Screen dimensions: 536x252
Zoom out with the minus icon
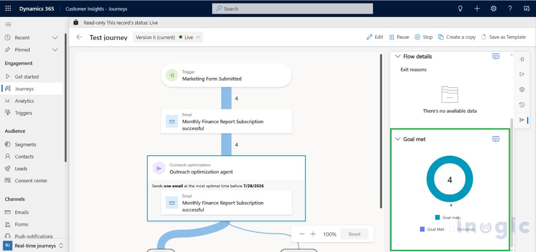(302, 234)
